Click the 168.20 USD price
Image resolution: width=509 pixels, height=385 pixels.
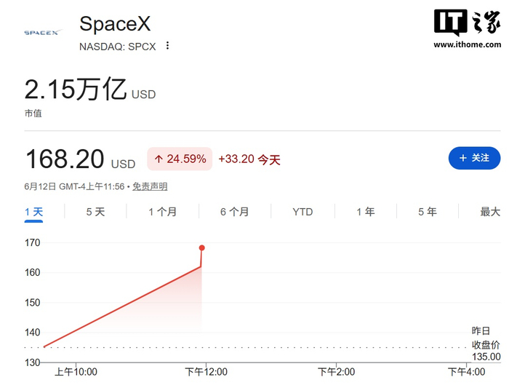coord(80,159)
